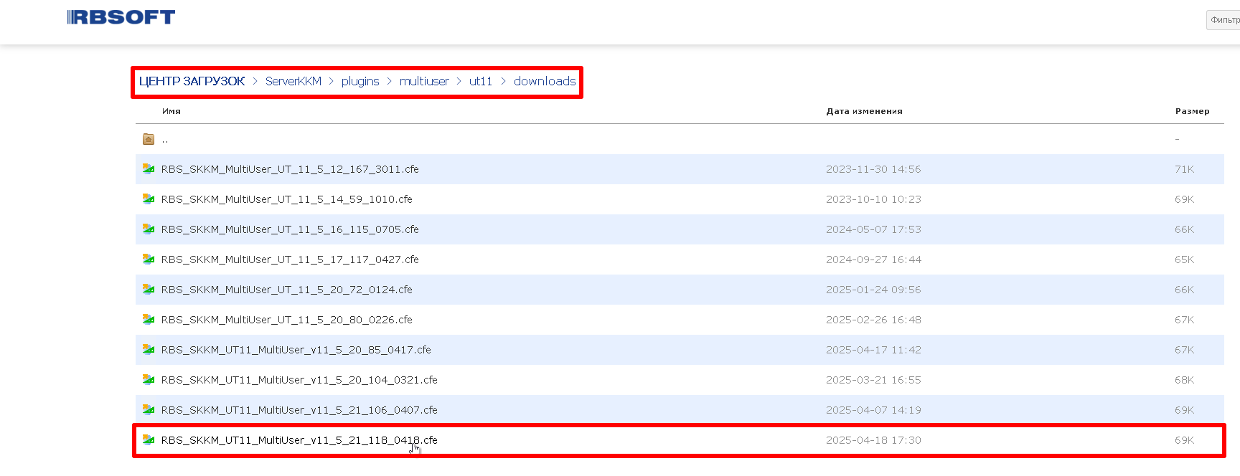Click file icon for RBS_SKKM_MultiUser_UT_11_5_12_167_3011.cfe

149,169
